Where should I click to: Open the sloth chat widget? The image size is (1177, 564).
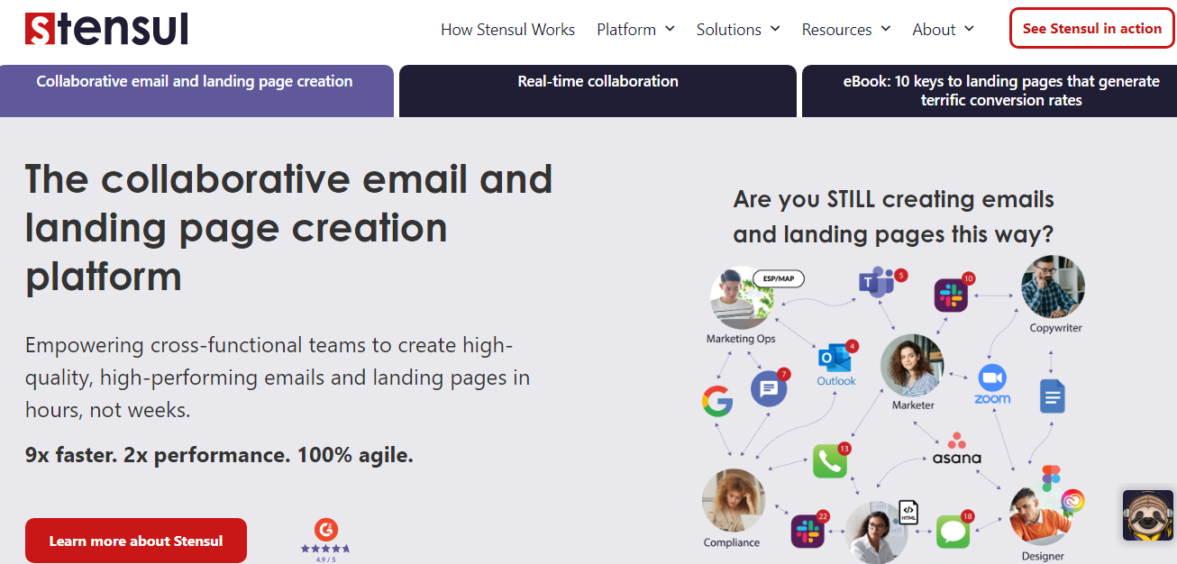point(1147,515)
